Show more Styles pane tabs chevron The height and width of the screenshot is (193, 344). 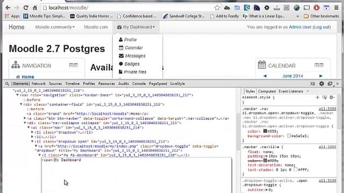point(307,91)
